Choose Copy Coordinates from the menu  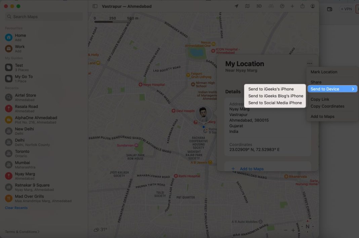[x=327, y=106]
